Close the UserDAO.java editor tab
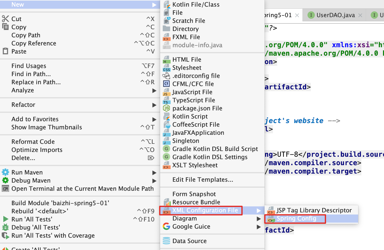Viewport: 384px width, 250px height. point(360,15)
